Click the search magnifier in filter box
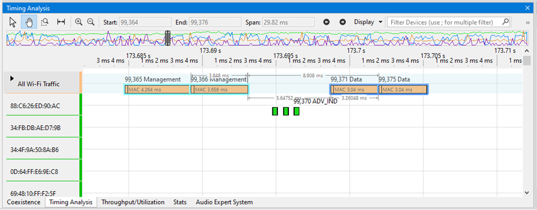Viewport: 537px width, 210px height. (505, 22)
